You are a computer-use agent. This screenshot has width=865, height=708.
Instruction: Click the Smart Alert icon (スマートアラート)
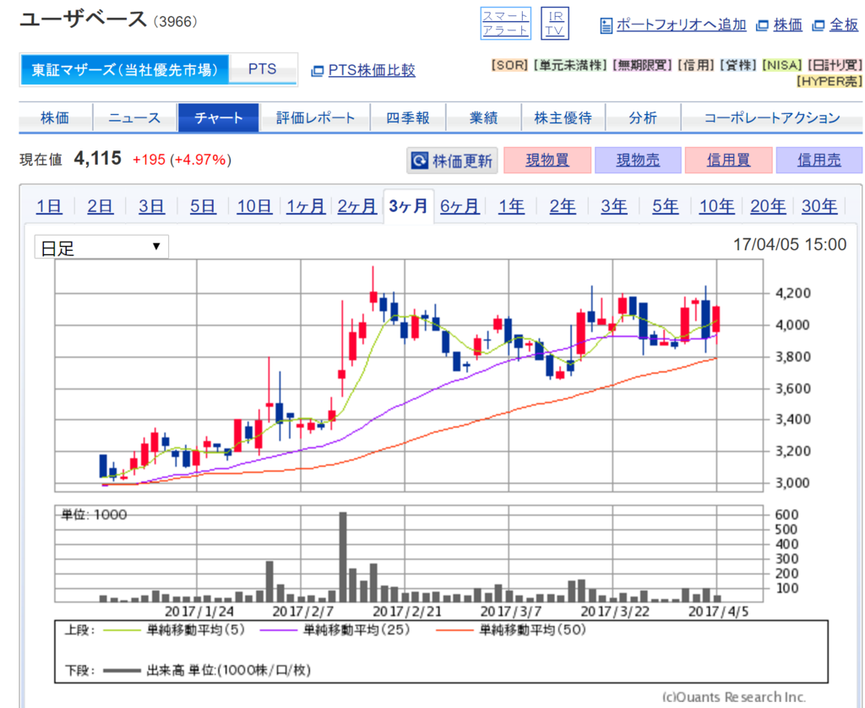click(505, 23)
